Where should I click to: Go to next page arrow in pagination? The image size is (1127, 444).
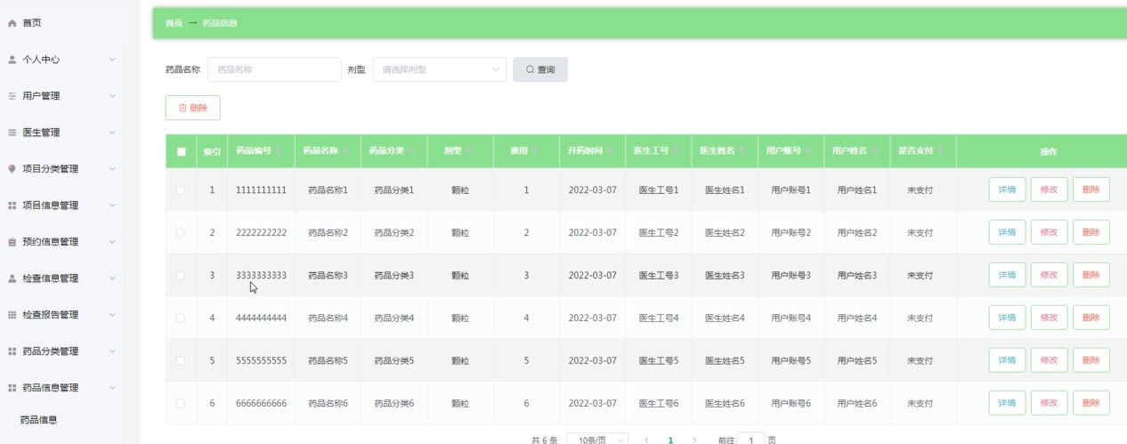[694, 440]
